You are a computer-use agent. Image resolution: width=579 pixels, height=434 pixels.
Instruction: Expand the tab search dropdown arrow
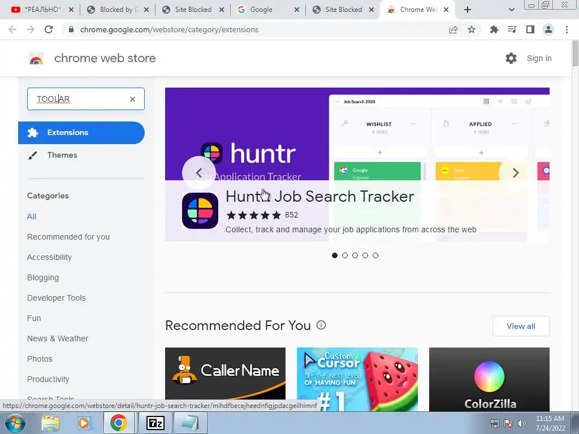point(511,10)
